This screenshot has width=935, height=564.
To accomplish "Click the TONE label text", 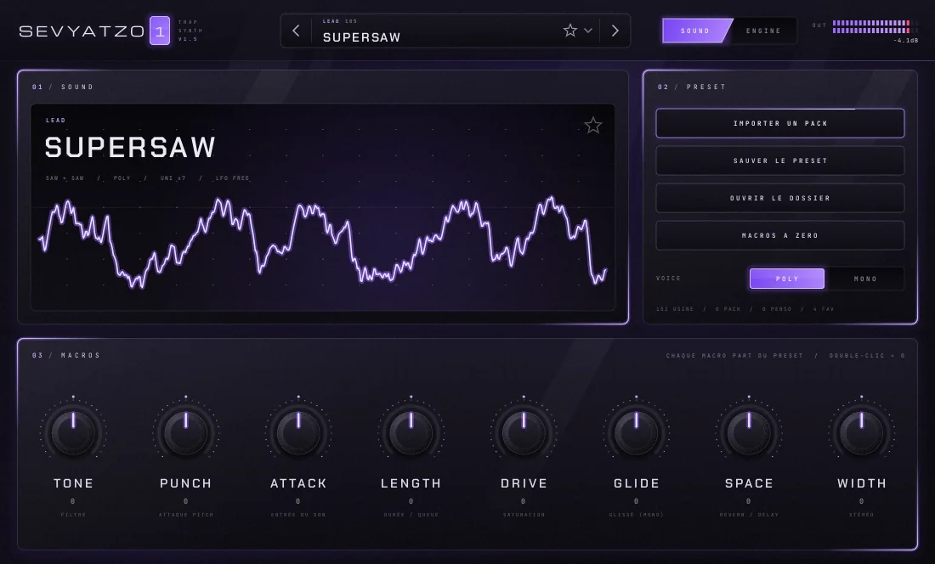I will tap(73, 483).
